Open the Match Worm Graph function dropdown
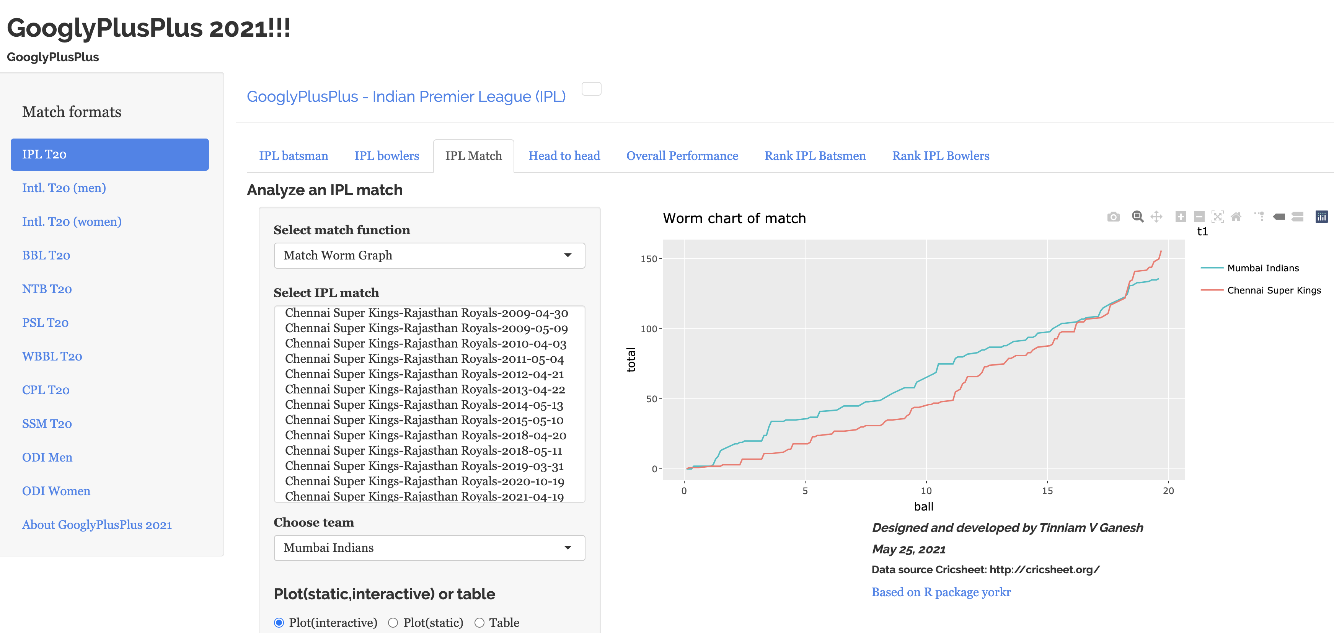The width and height of the screenshot is (1334, 633). point(429,255)
